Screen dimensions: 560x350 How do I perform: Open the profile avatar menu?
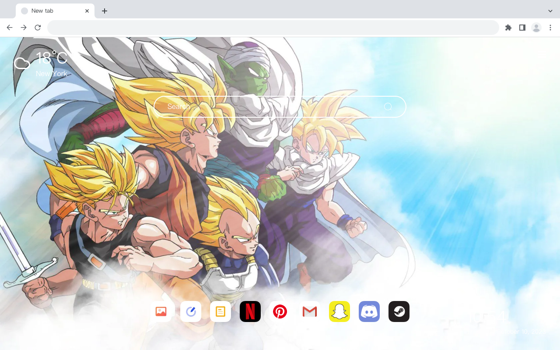pos(536,28)
